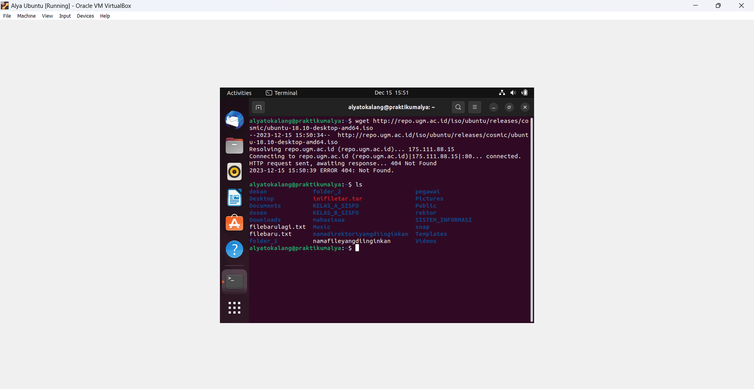Click the mahasiswa directory name
This screenshot has width=754, height=389.
coord(328,220)
